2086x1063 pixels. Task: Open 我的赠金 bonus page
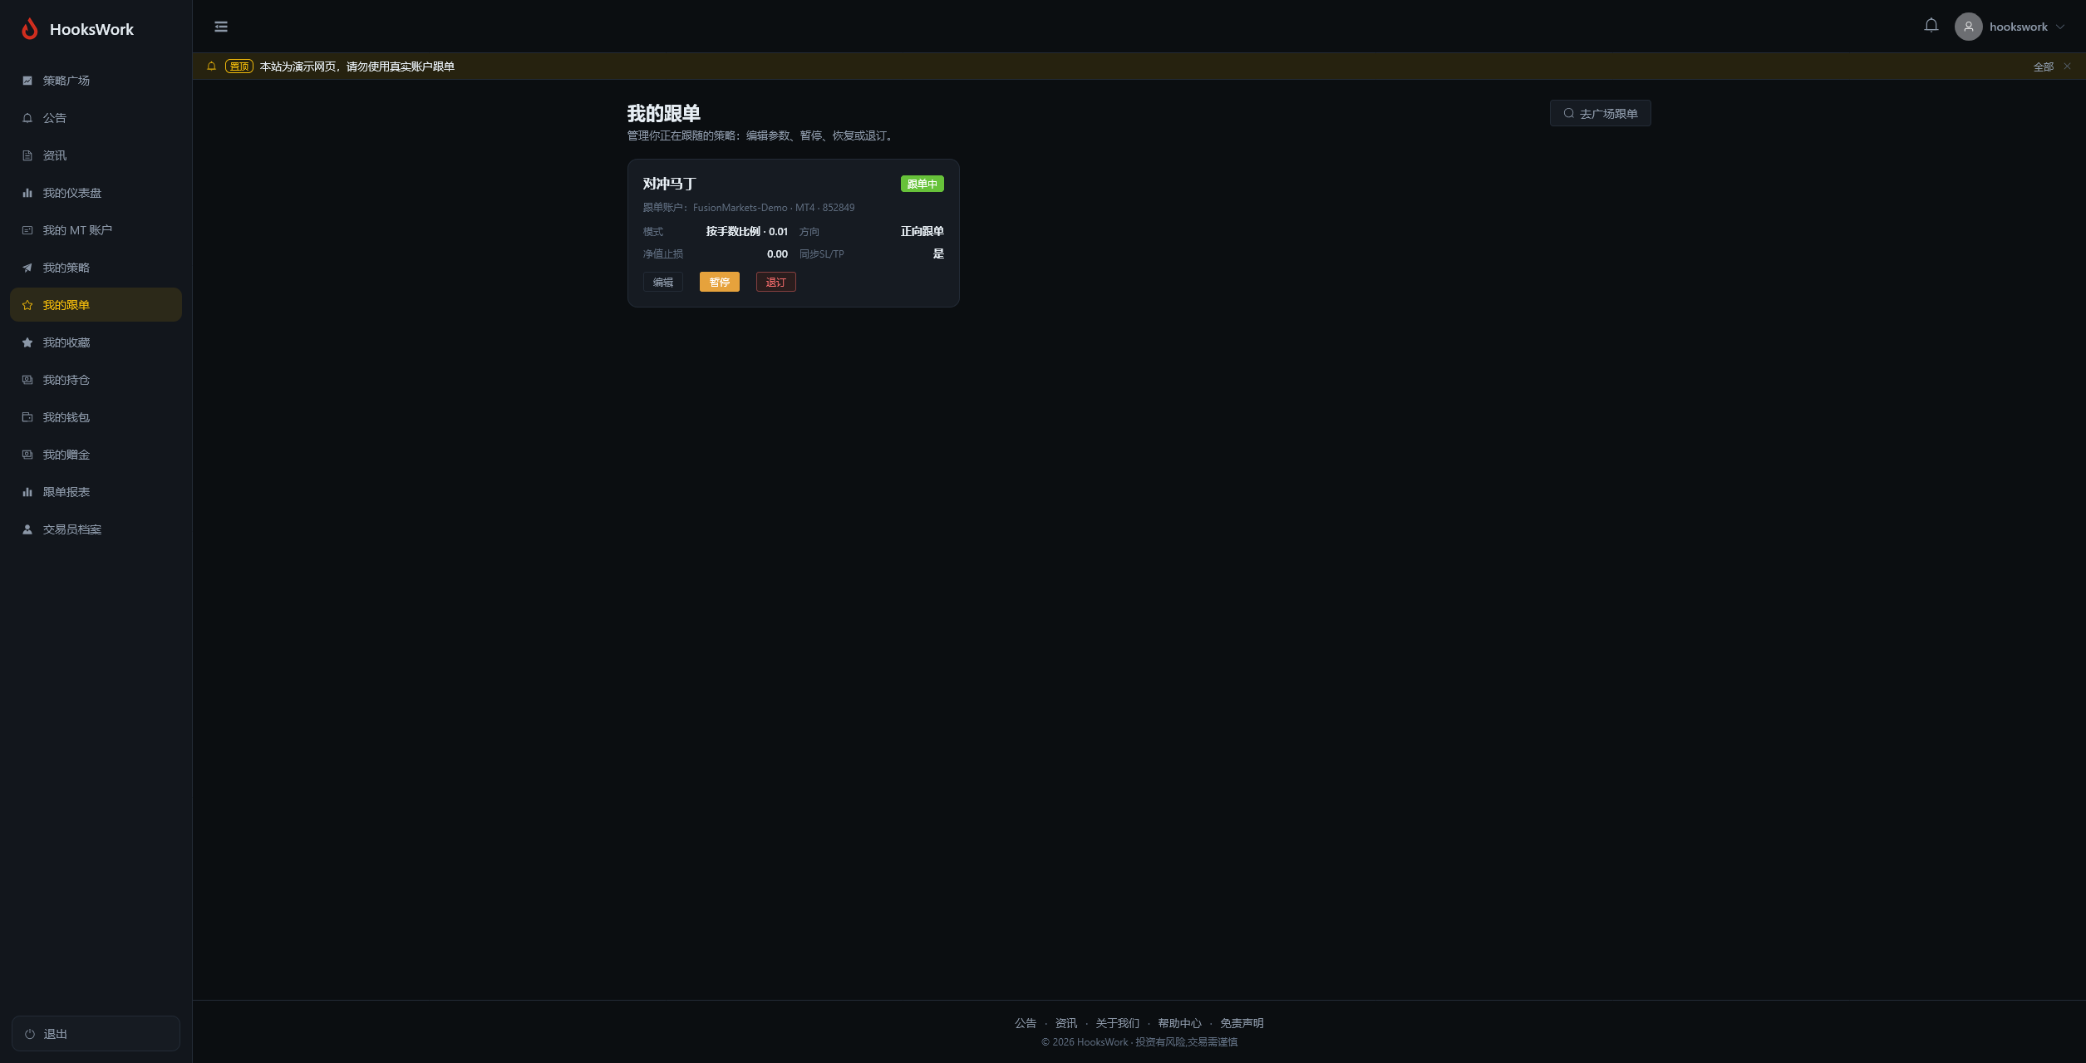coord(96,455)
